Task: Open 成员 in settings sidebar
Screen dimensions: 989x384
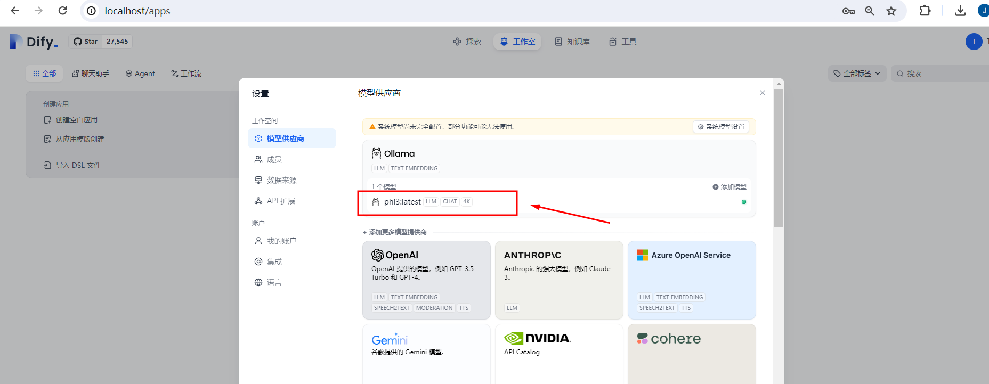Action: tap(292, 159)
